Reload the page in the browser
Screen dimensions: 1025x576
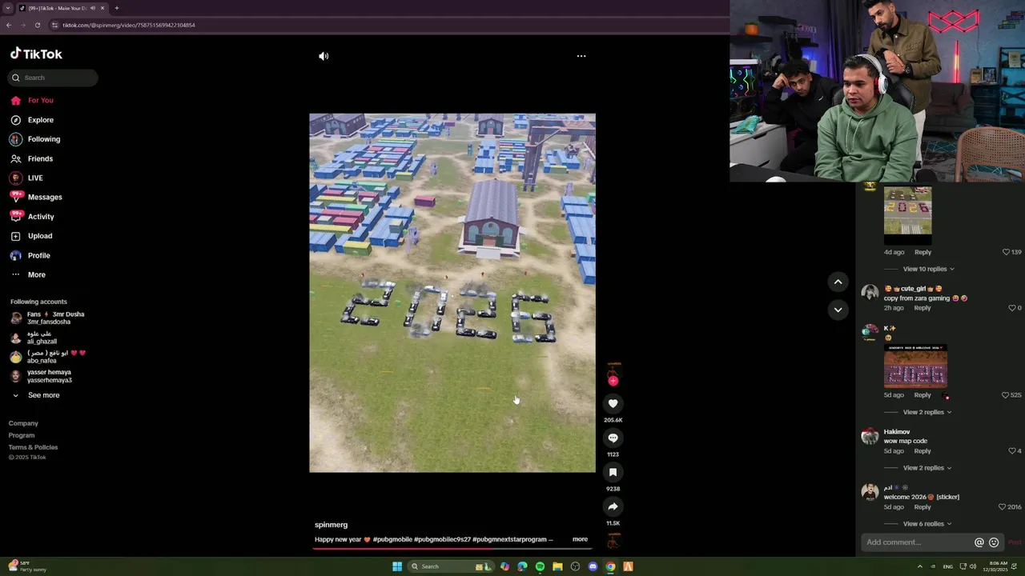(x=37, y=25)
